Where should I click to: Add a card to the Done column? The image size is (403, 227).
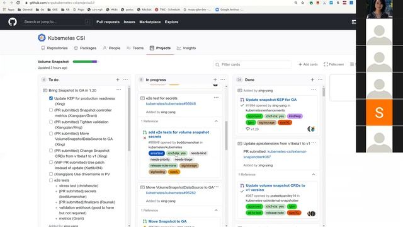pyautogui.click(x=312, y=80)
